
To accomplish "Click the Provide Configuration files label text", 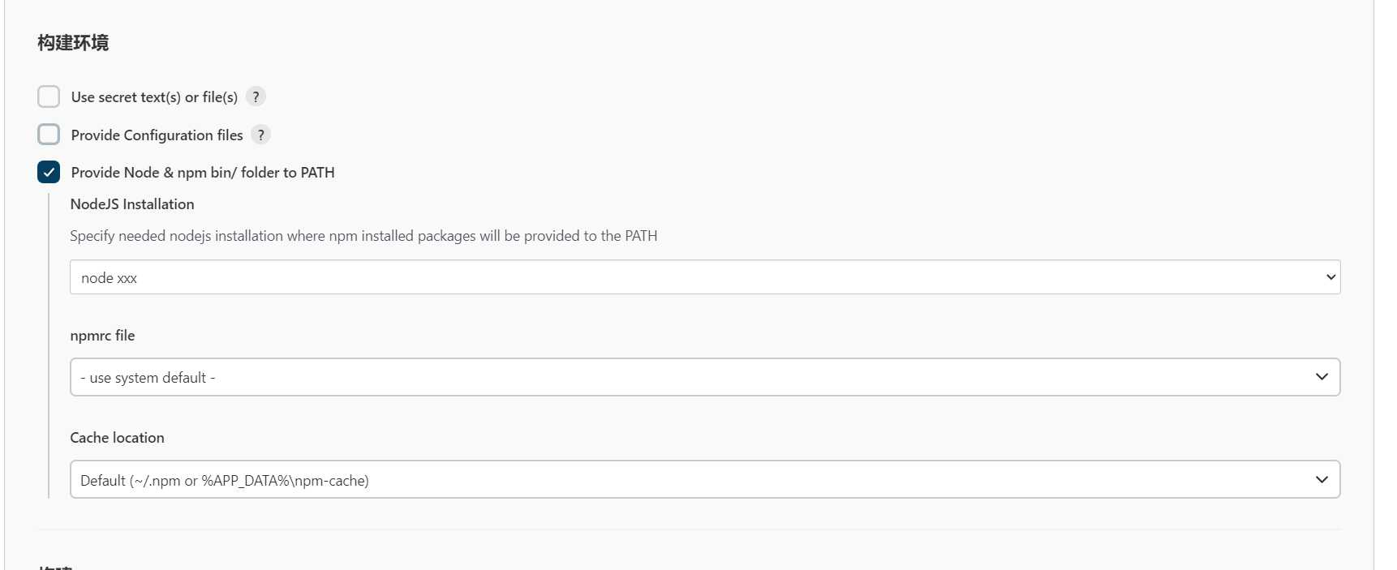I will 157,135.
